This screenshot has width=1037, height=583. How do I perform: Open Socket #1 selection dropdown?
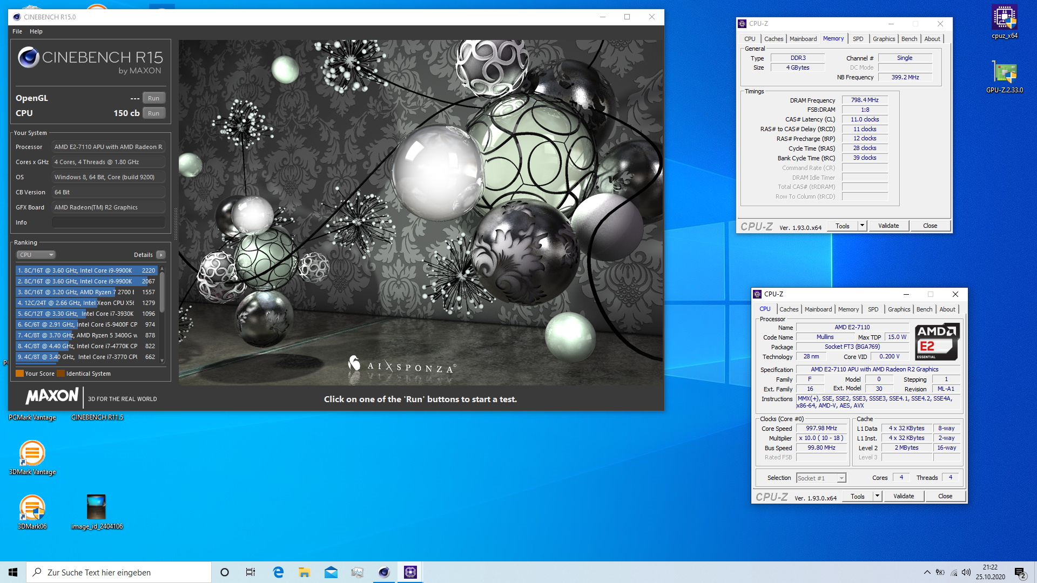click(821, 478)
